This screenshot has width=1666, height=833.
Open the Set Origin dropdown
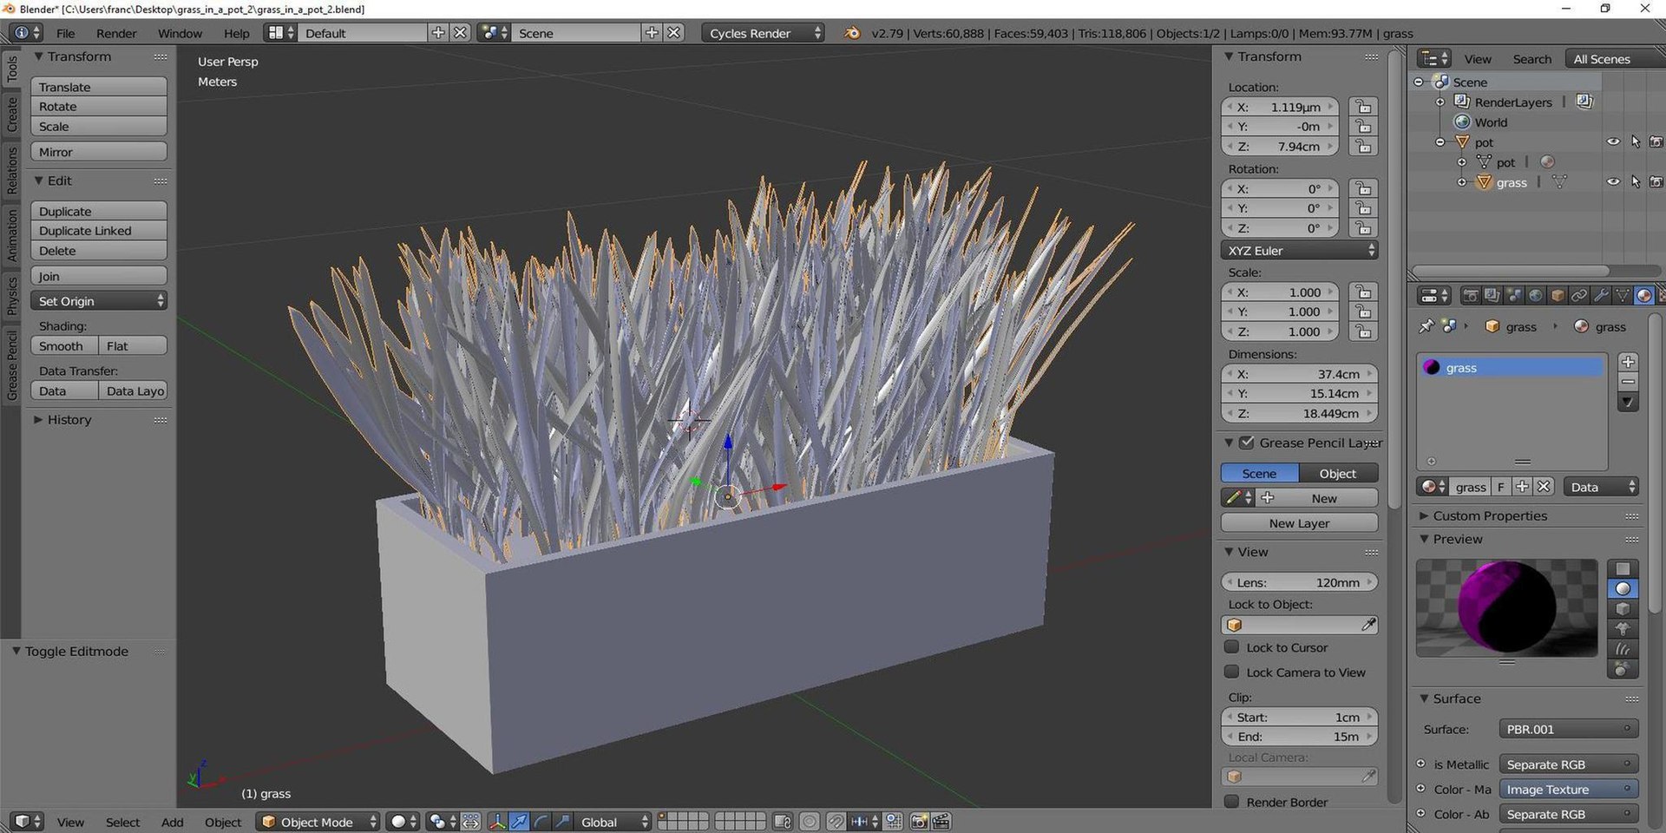click(x=98, y=301)
